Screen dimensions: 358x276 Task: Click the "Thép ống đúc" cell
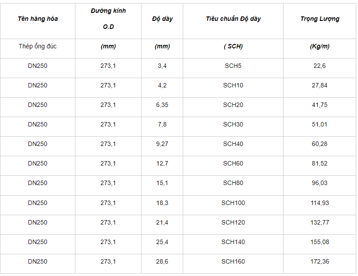(38, 46)
